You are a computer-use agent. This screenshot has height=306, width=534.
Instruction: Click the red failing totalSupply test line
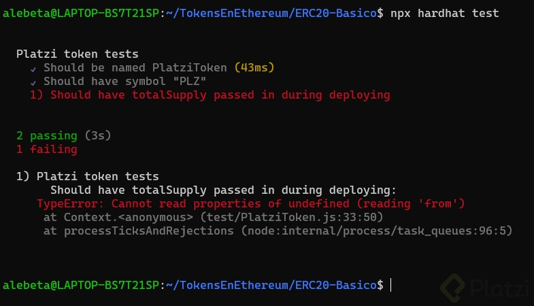pyautogui.click(x=210, y=95)
